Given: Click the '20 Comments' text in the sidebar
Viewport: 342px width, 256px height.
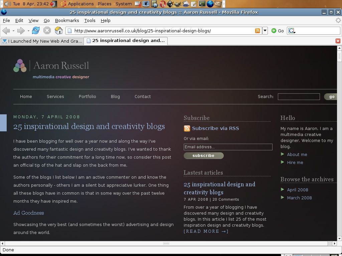Looking at the screenshot, I should pos(226,199).
